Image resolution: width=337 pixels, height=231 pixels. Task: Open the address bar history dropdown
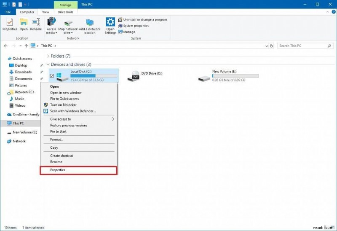tap(267, 46)
